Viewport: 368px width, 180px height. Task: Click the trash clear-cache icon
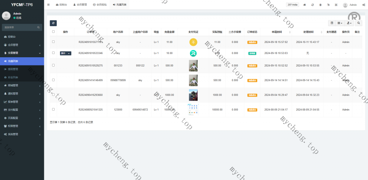[x=321, y=5]
